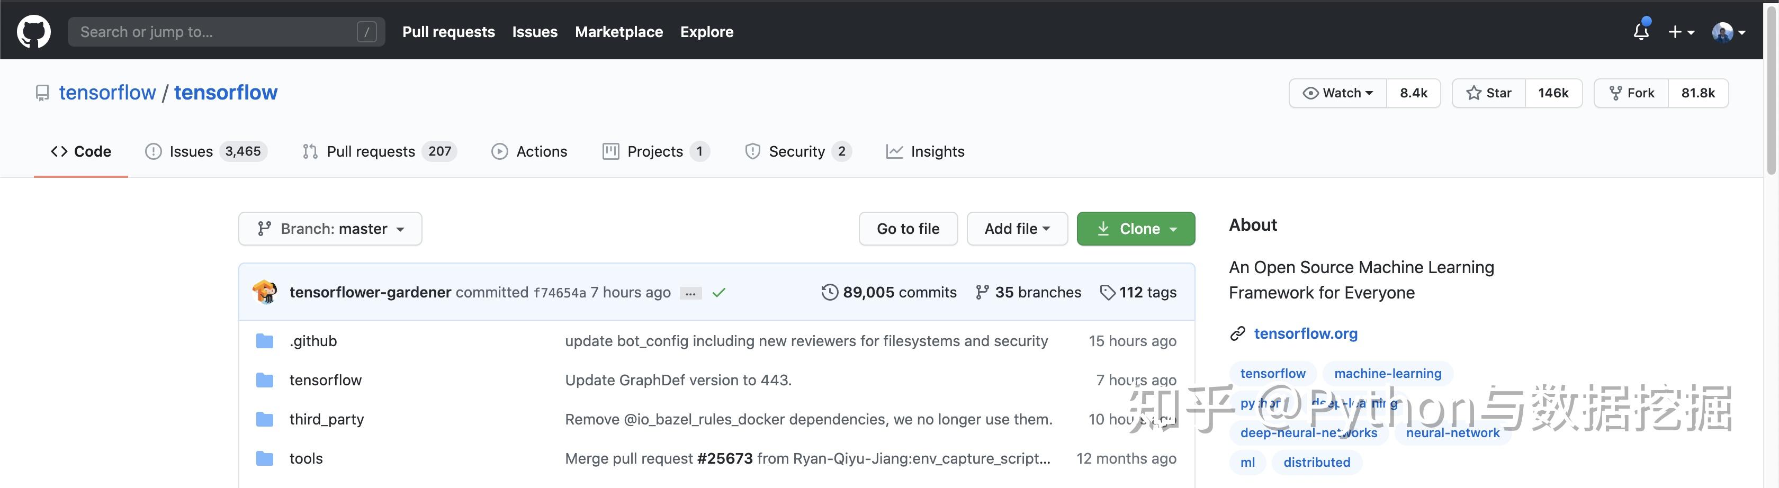The height and width of the screenshot is (488, 1779).
Task: Star the repository
Action: [x=1488, y=93]
